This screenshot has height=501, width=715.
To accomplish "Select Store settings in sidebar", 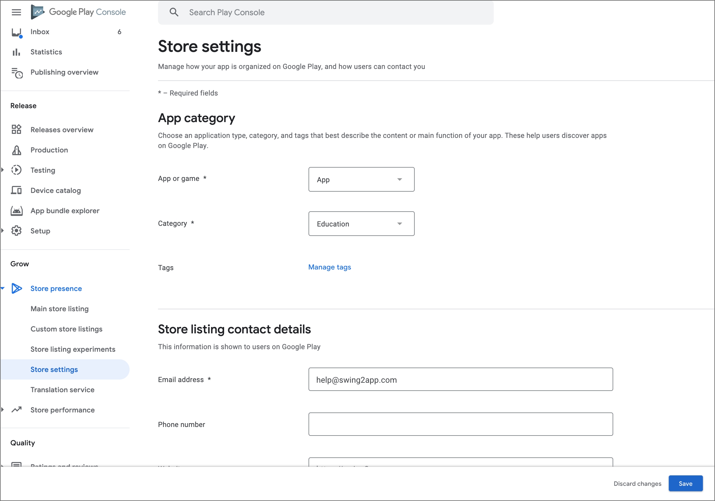I will coord(65,369).
